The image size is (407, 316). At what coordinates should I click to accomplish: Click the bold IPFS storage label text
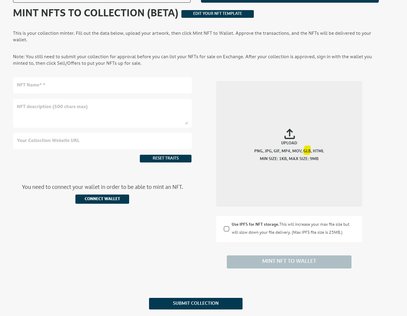tap(255, 224)
